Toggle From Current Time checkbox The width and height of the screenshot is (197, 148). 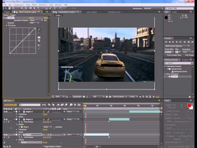pos(165,55)
